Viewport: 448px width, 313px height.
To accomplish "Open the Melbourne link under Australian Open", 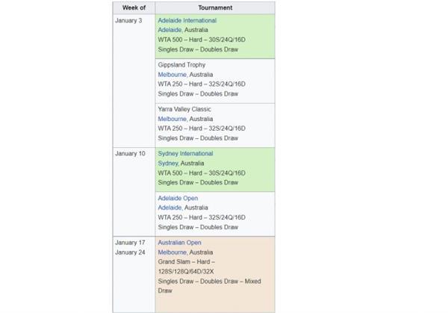I will point(172,252).
